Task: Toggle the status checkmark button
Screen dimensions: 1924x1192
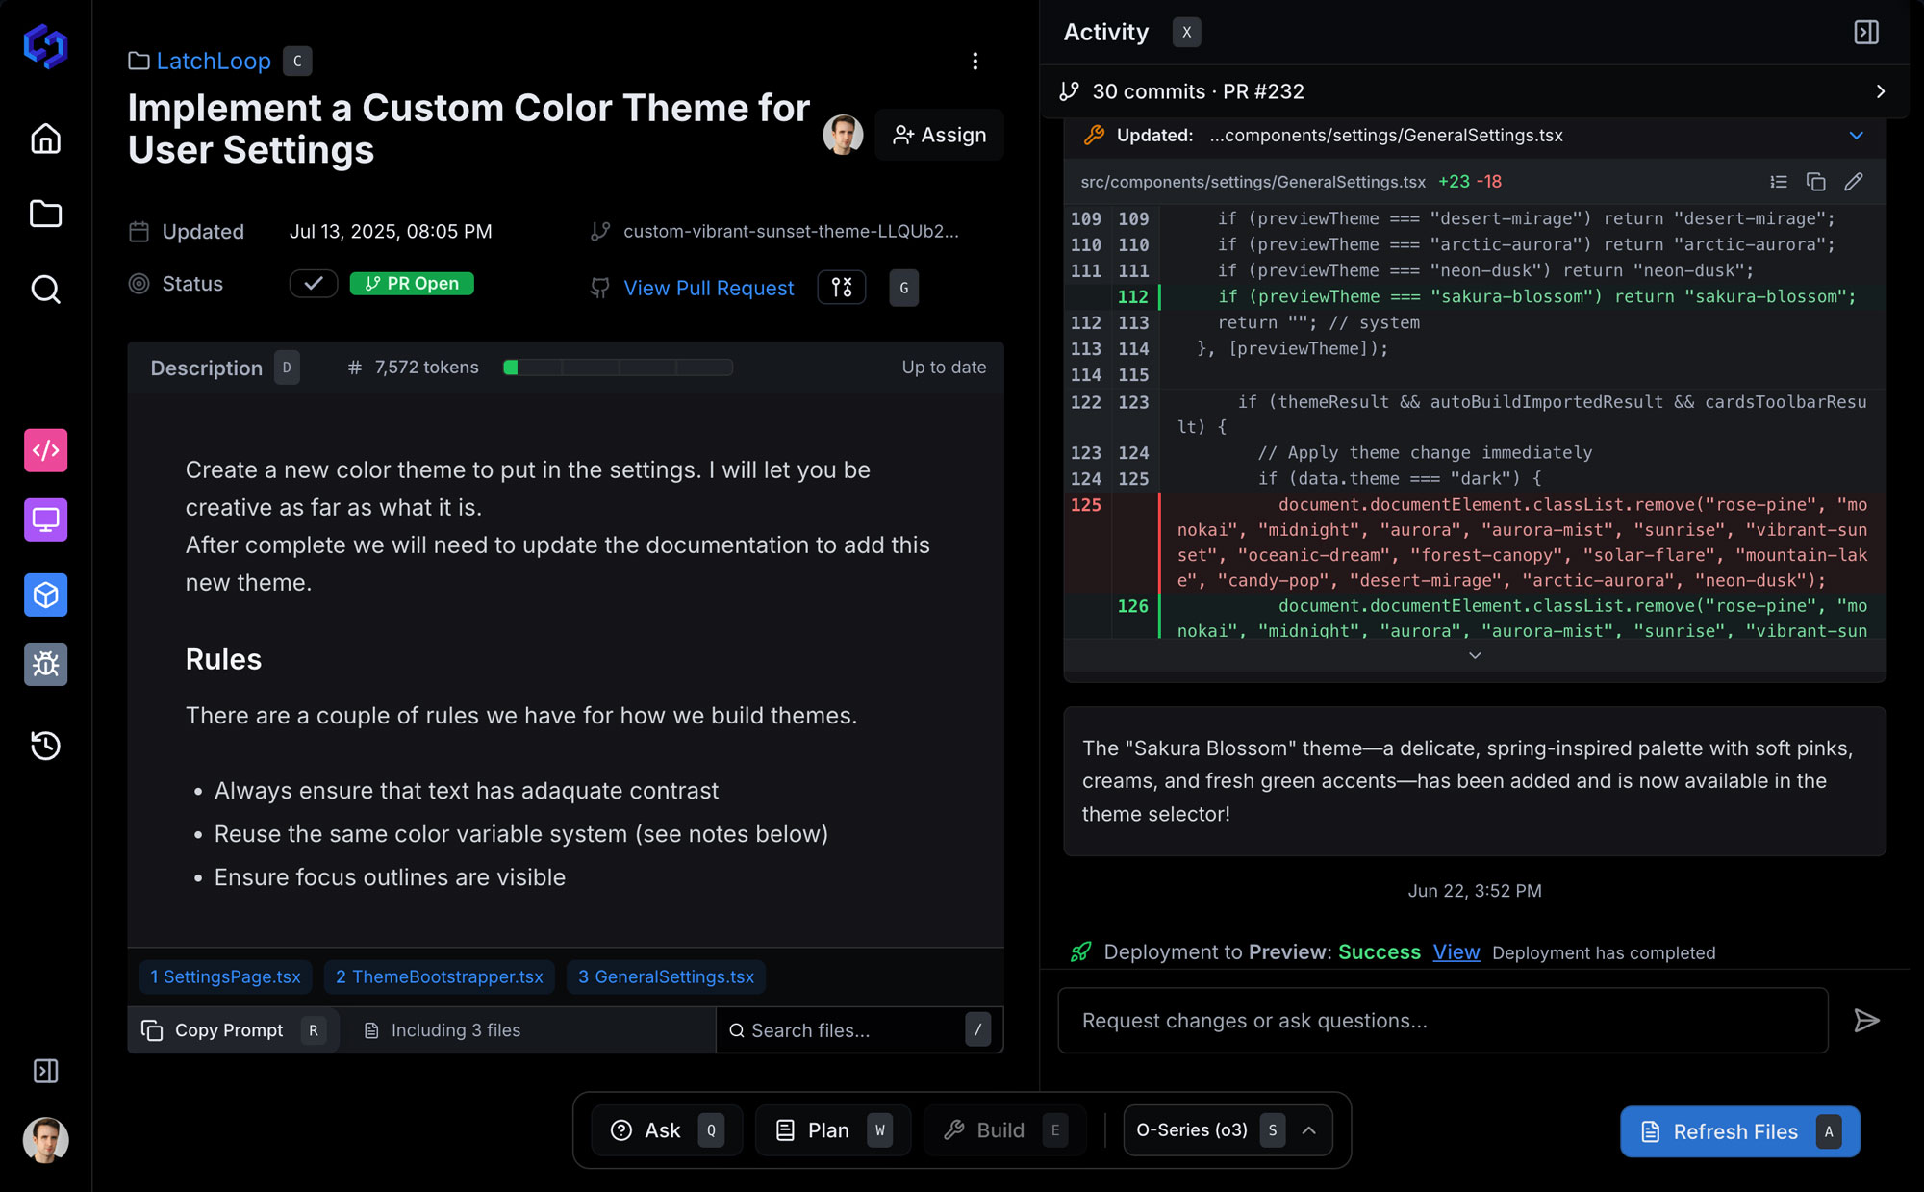Action: pos(314,283)
